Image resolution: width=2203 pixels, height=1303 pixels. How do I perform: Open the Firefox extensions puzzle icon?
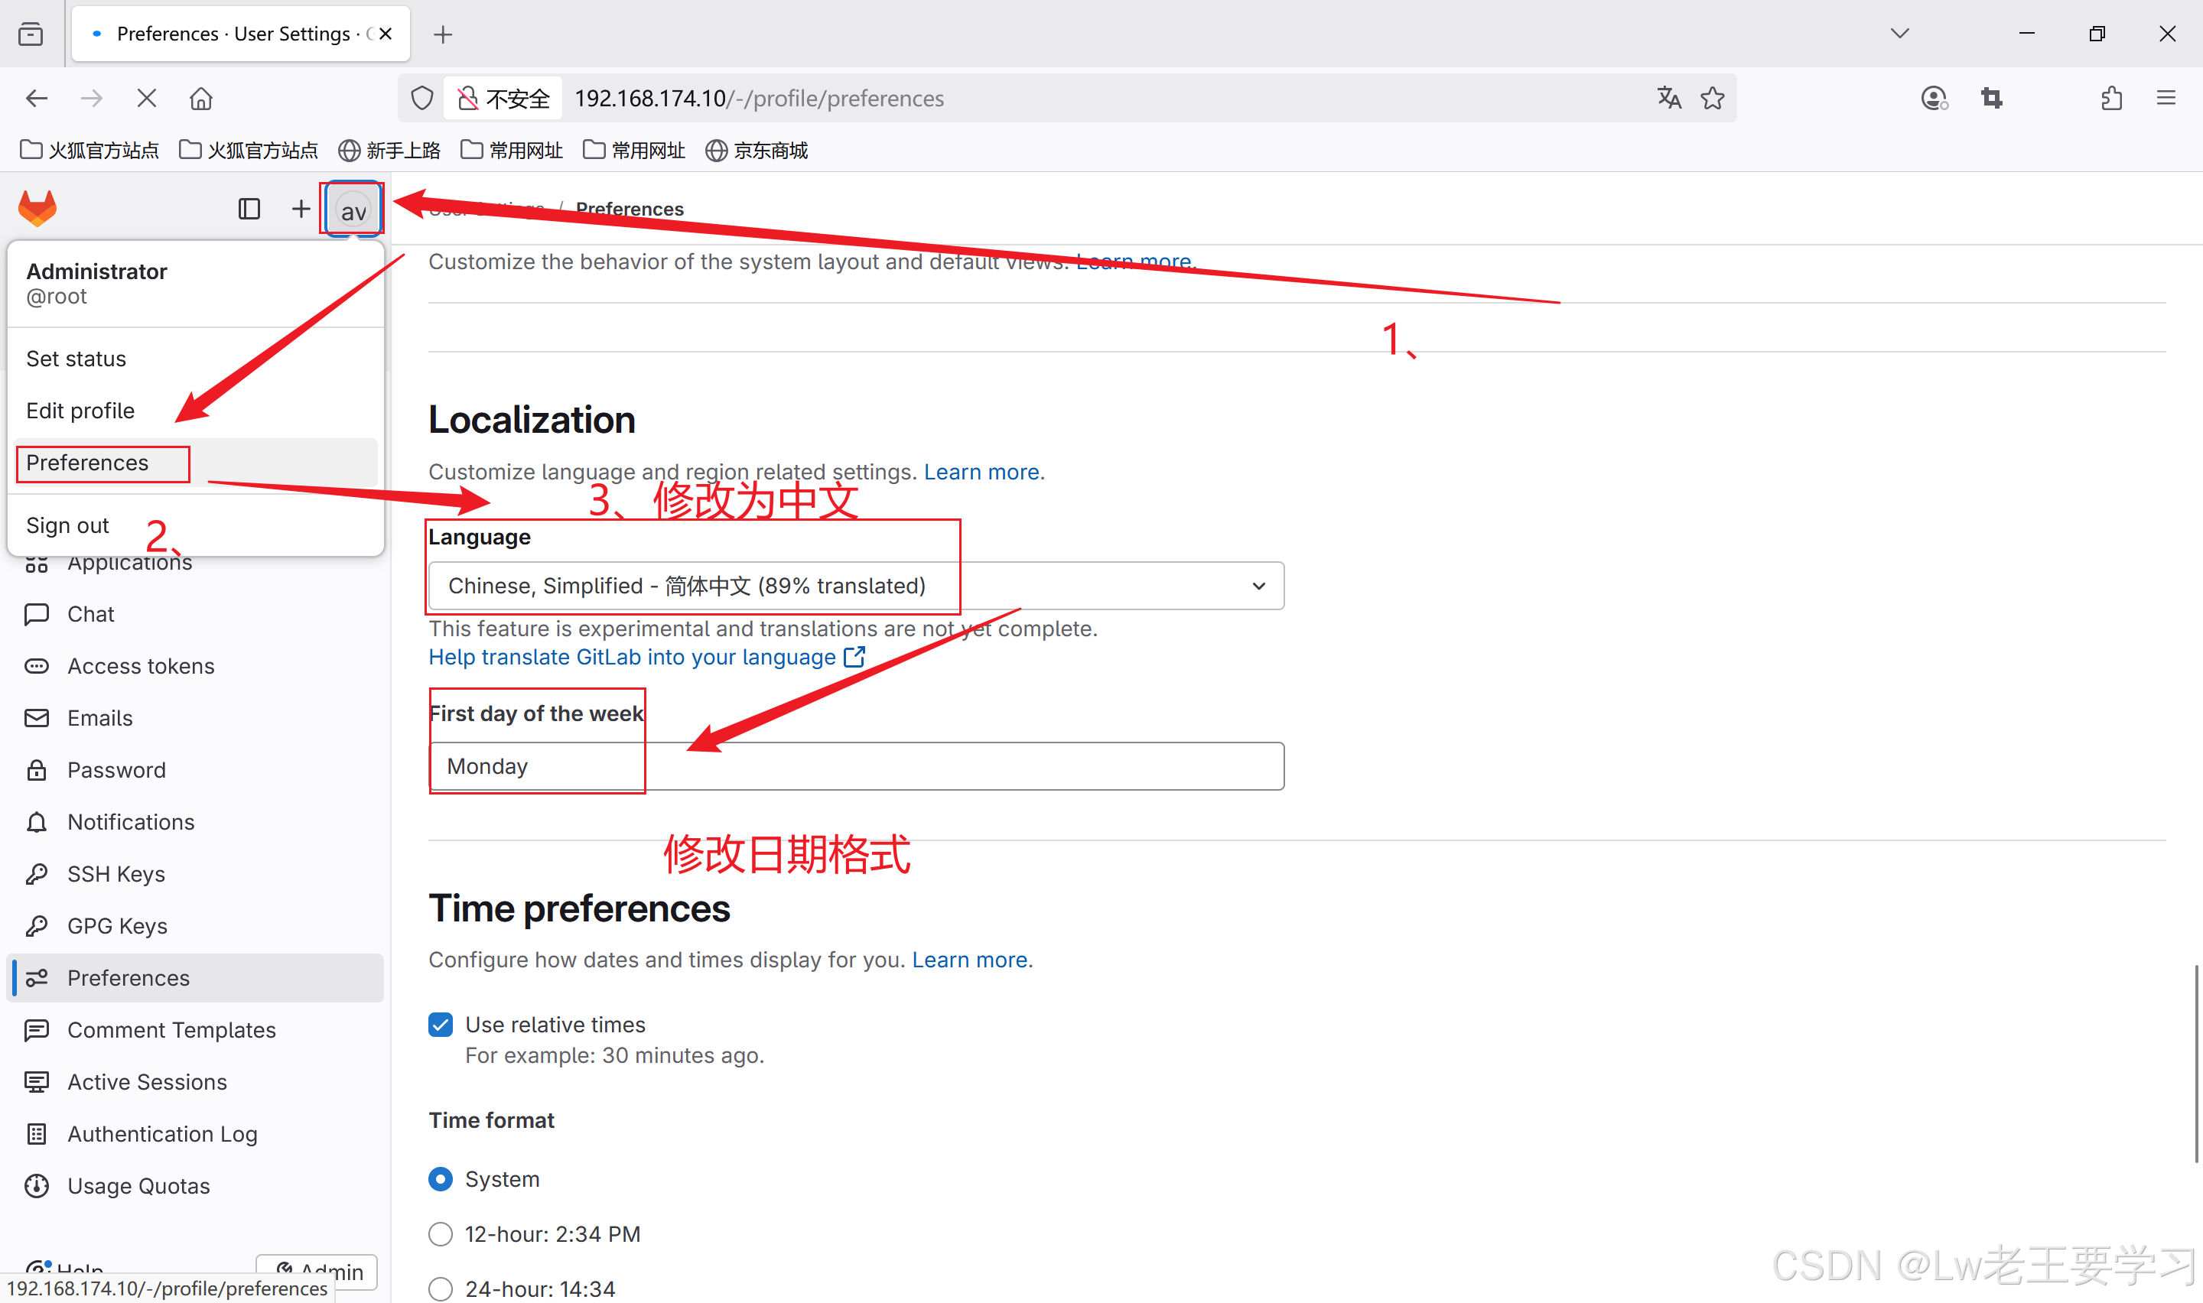[x=2112, y=99]
